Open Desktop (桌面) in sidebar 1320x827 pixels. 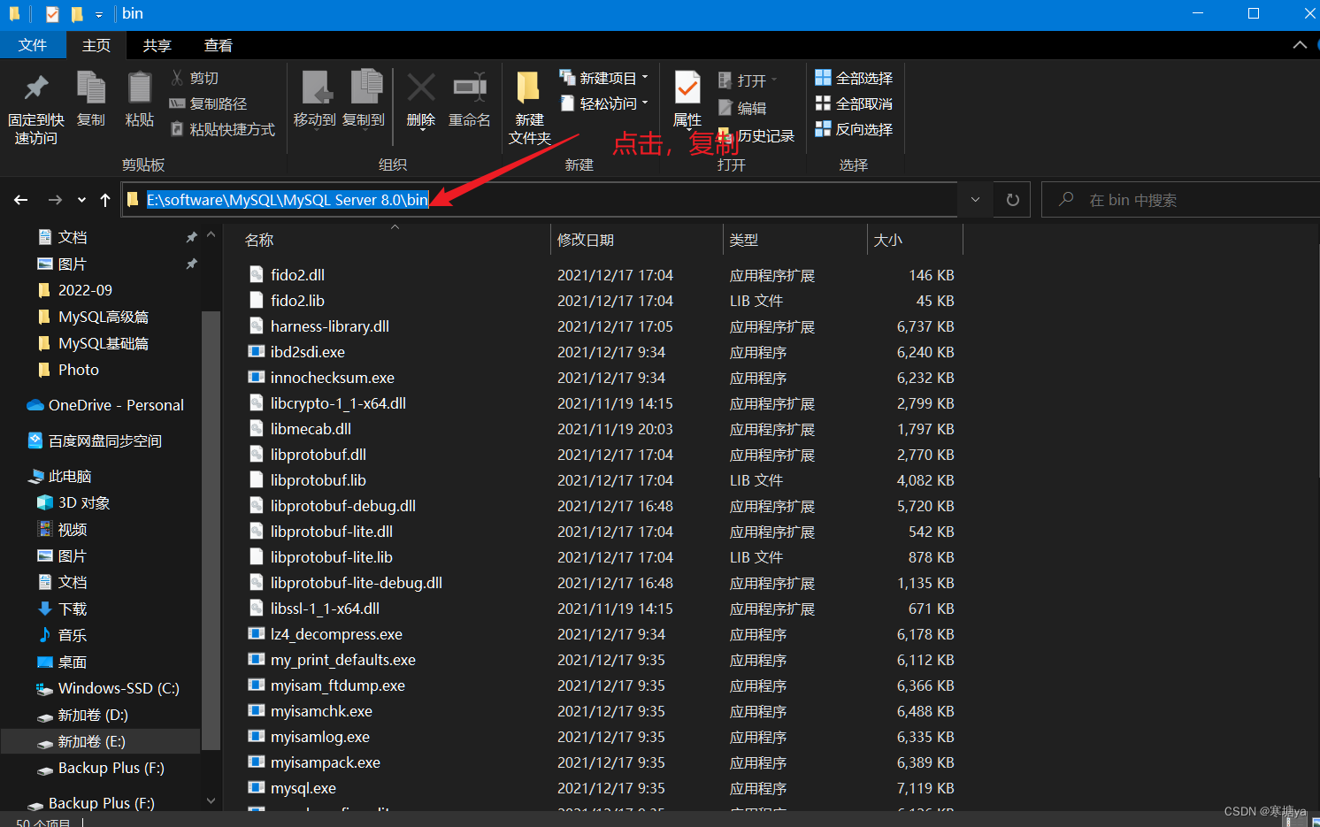point(63,662)
